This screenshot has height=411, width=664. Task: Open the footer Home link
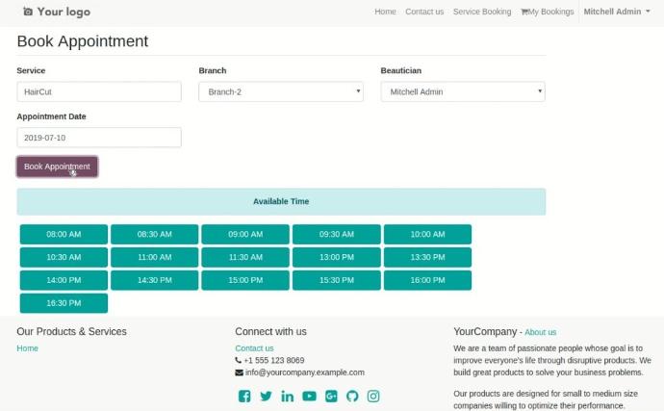[x=28, y=348]
